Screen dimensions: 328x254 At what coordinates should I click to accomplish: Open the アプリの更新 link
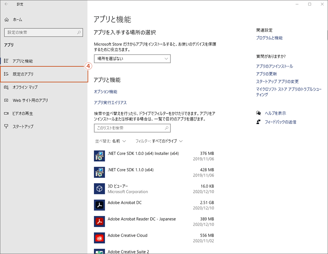click(266, 74)
